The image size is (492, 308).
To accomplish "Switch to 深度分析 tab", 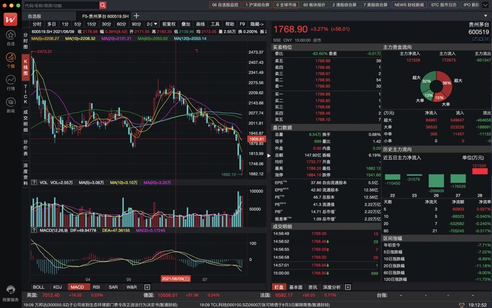I will pyautogui.click(x=331, y=287).
